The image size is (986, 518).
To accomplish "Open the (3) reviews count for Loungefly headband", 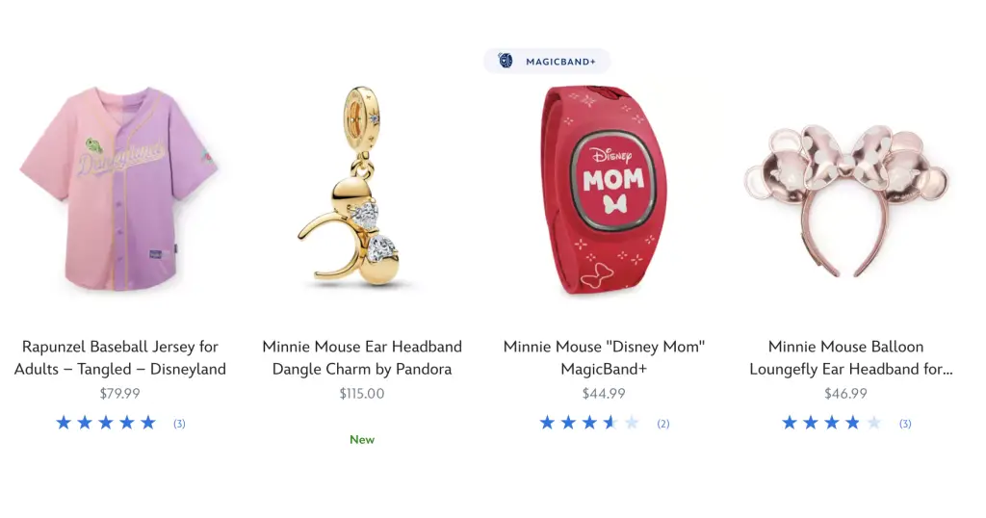I will click(905, 424).
